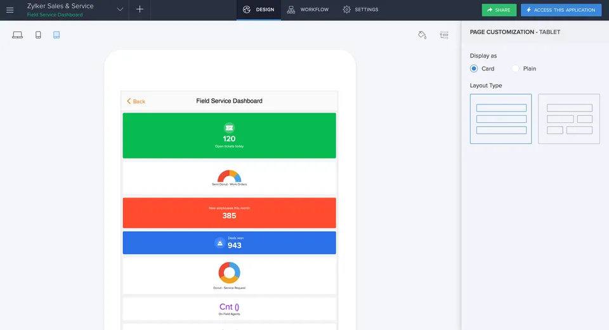The height and width of the screenshot is (330, 609).
Task: Choose the multi-column layout type
Action: click(568, 118)
